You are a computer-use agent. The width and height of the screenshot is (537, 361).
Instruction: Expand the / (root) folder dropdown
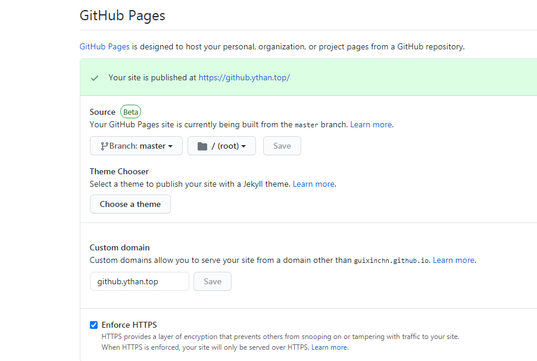[221, 146]
